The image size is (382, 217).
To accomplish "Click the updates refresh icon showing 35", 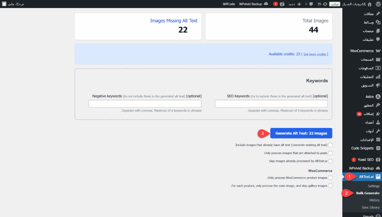I will tap(325, 4).
